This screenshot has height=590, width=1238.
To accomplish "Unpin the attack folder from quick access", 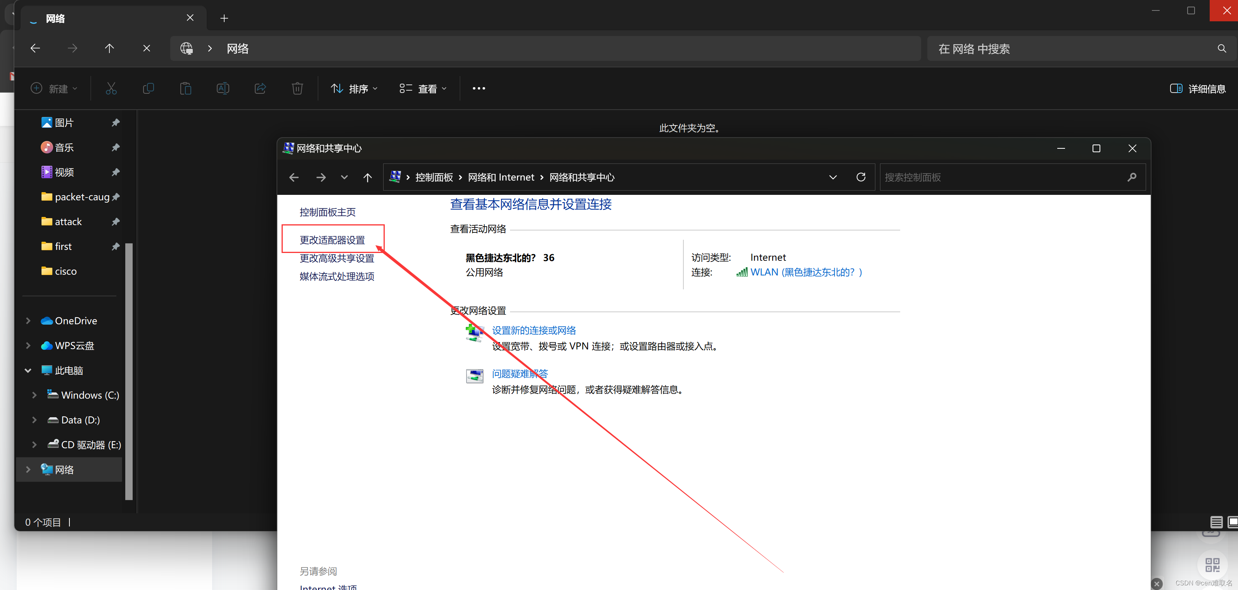I will coord(115,221).
